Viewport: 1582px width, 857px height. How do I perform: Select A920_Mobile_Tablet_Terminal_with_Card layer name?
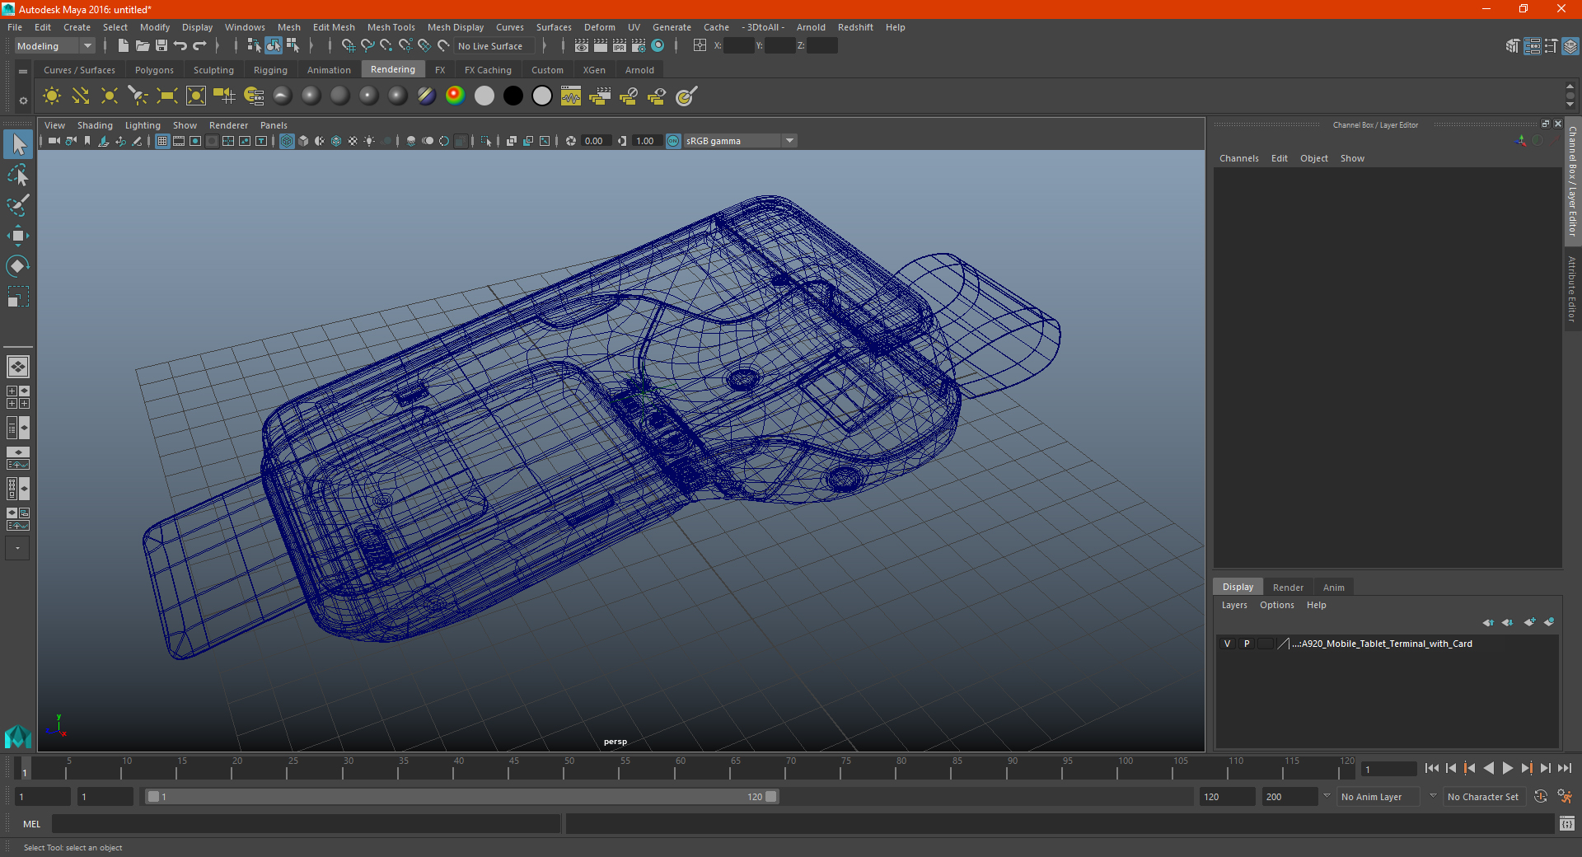1382,644
